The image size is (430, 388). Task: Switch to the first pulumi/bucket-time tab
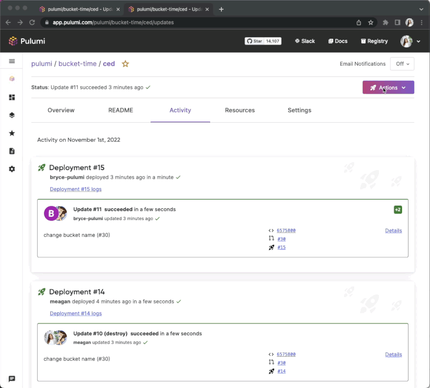tap(80, 9)
